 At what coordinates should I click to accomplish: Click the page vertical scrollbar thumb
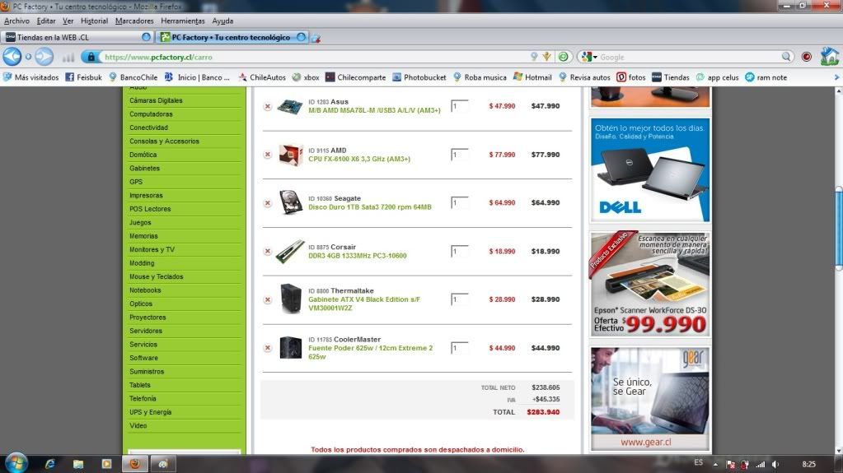(x=839, y=228)
